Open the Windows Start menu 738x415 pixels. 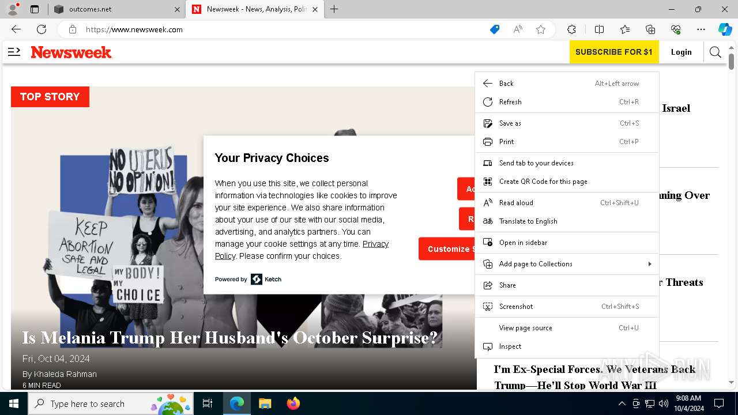click(x=14, y=403)
